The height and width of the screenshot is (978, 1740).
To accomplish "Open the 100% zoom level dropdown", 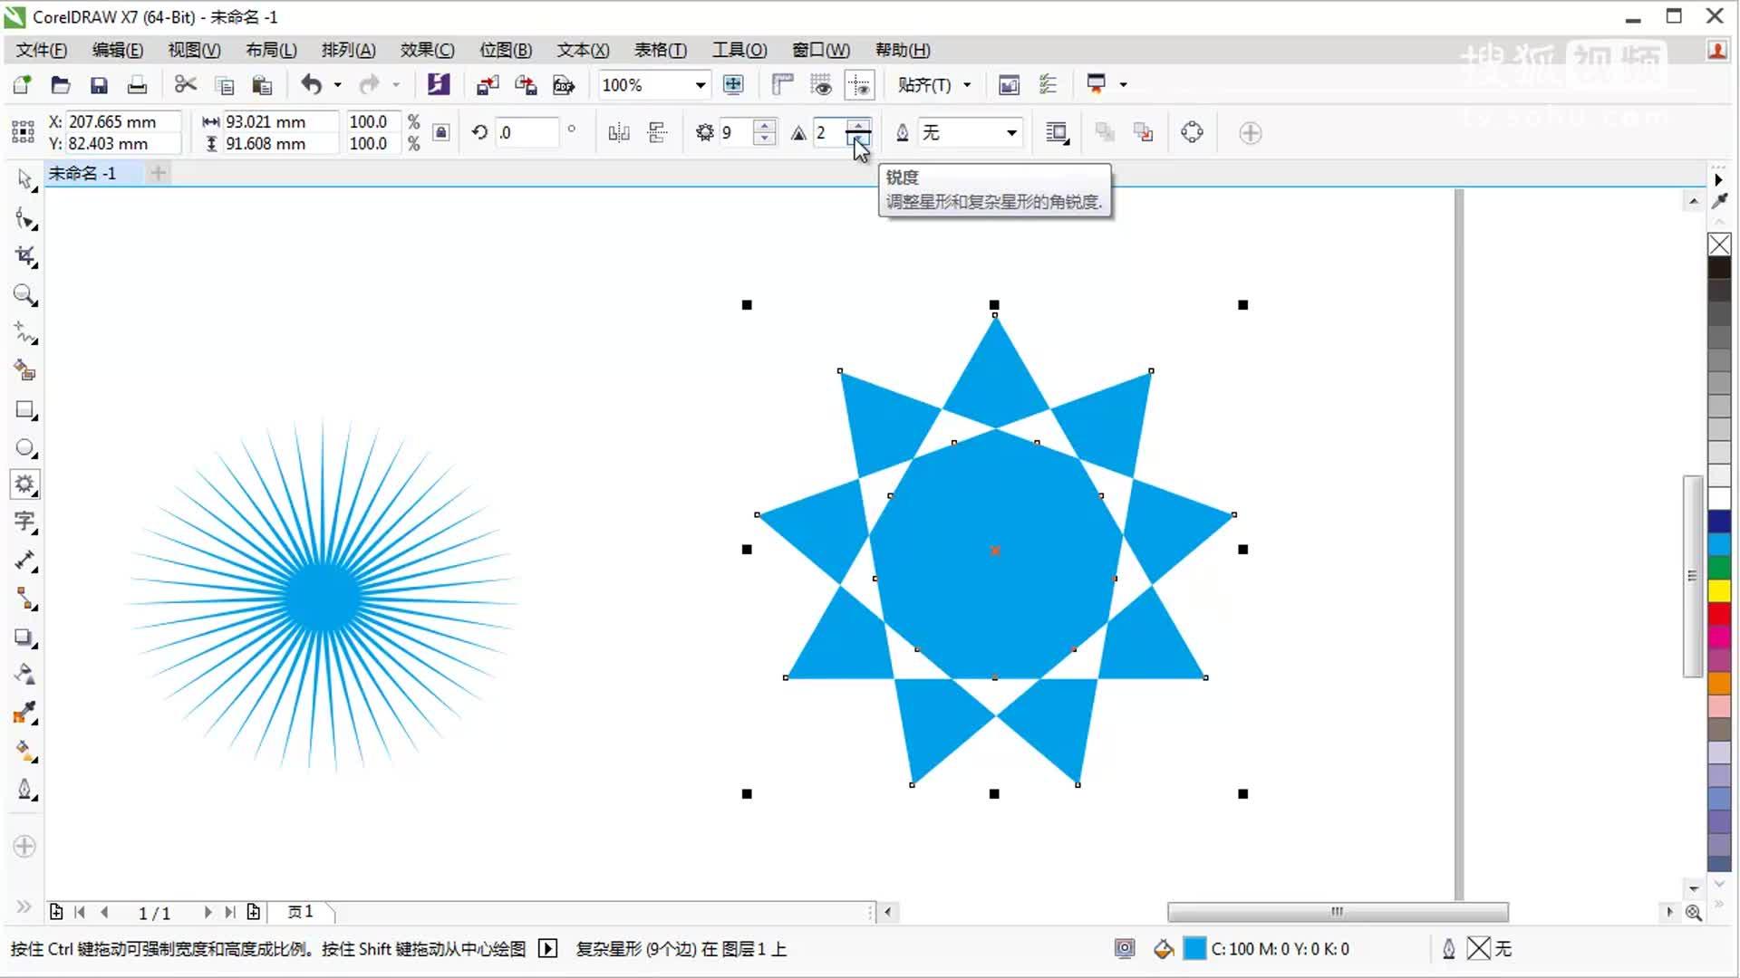I will 700,85.
